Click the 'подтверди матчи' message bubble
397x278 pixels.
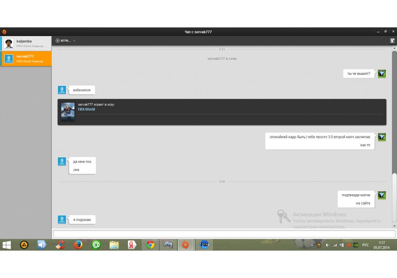click(356, 199)
